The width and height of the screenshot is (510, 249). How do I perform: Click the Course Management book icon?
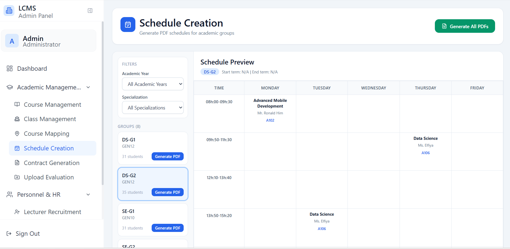[x=17, y=105]
